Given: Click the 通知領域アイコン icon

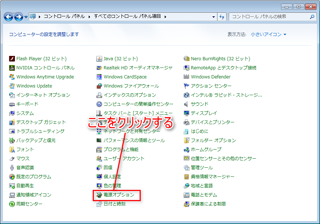Looking at the screenshot, I should pos(12,195).
